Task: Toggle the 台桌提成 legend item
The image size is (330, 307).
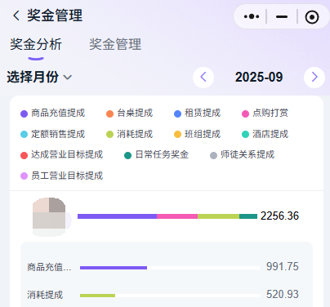Action: (130, 113)
